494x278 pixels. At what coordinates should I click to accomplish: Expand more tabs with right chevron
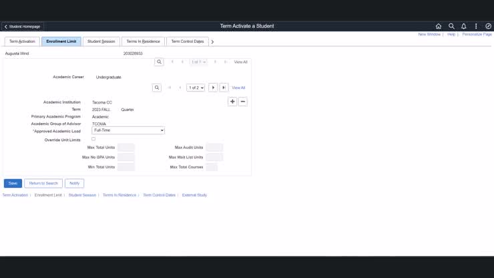(212, 42)
